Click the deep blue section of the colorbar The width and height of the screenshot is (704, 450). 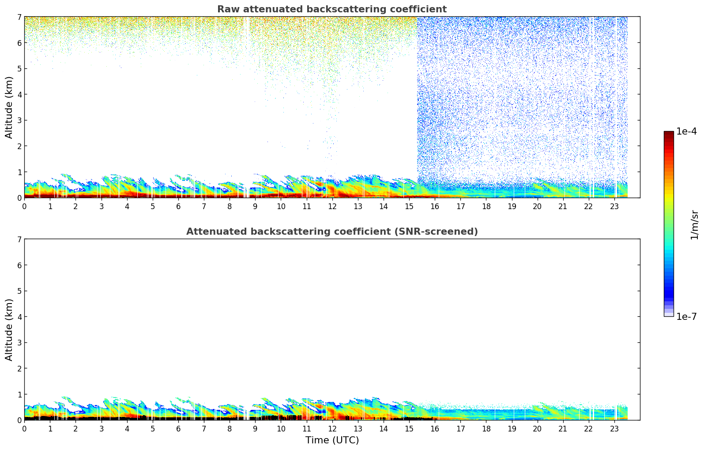668,291
